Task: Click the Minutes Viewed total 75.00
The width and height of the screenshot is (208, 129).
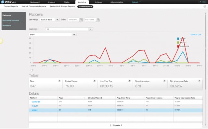Action: click(x=69, y=86)
